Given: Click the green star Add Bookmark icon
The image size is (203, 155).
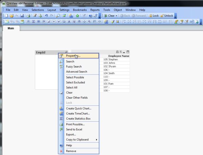Looking at the screenshot, I should click(77, 16).
